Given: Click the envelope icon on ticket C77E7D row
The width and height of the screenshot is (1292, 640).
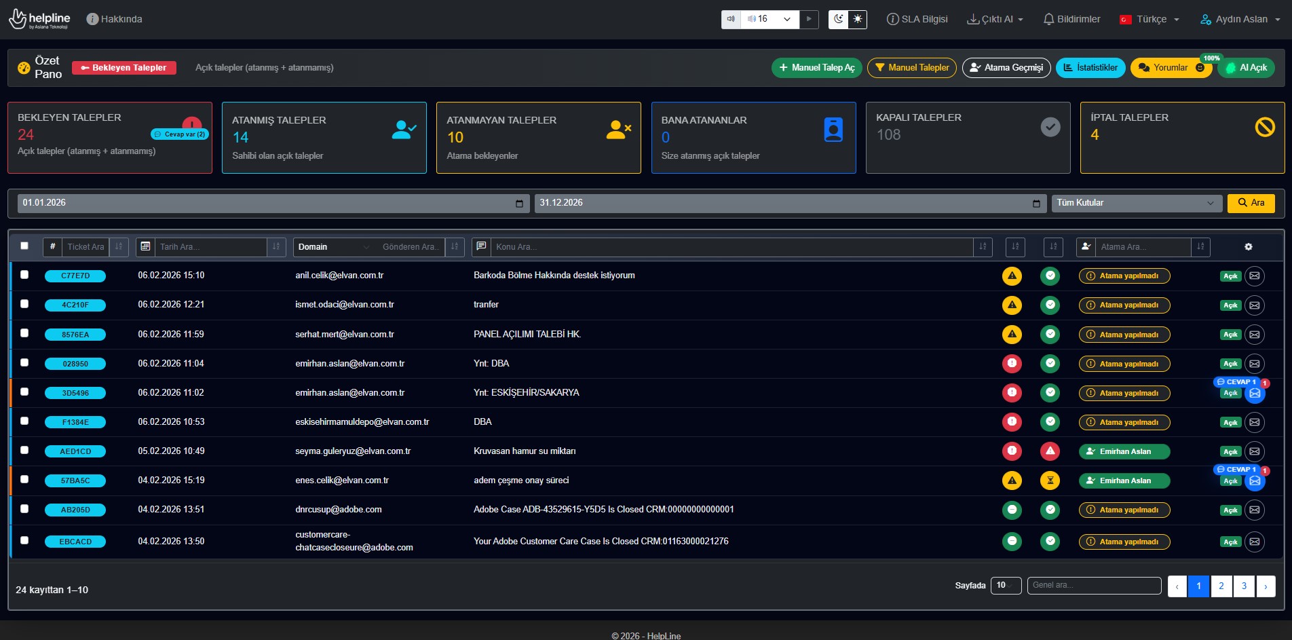Looking at the screenshot, I should 1255,276.
